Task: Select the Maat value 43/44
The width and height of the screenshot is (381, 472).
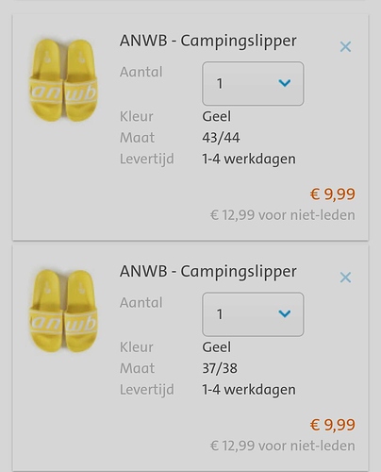Action: point(221,138)
